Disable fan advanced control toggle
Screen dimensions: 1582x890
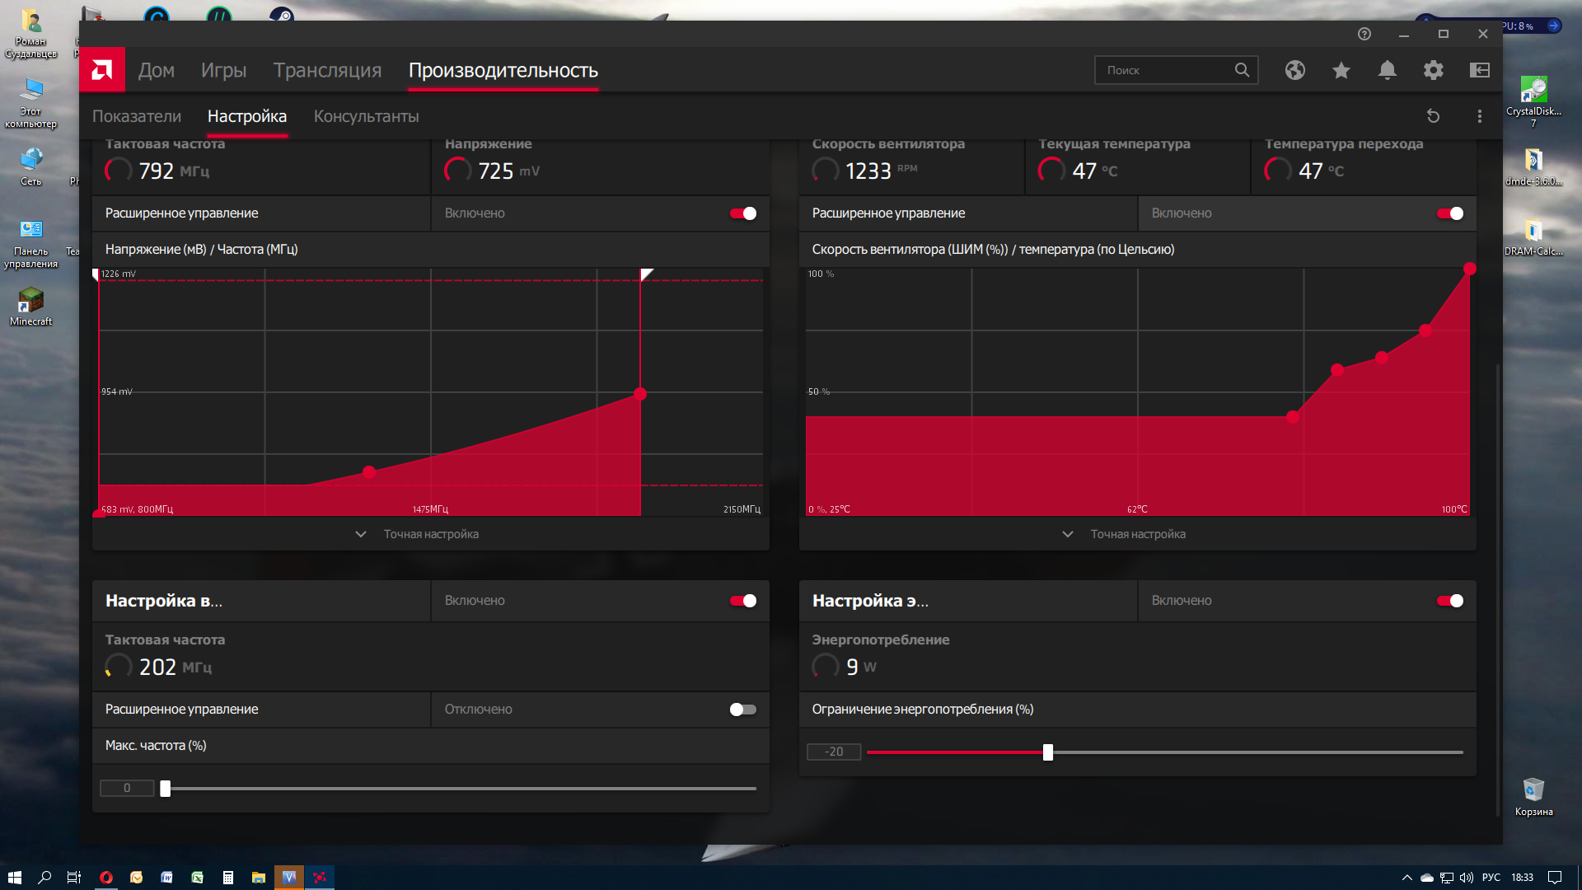click(1449, 213)
